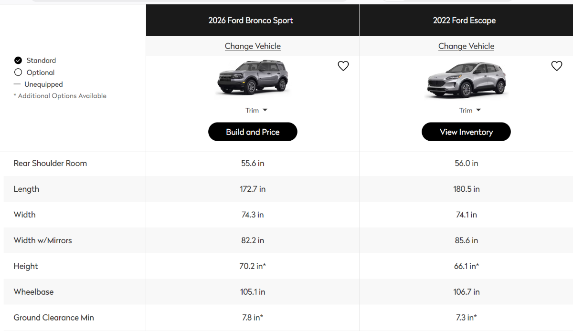Image resolution: width=573 pixels, height=331 pixels.
Task: Click Change Vehicle under Bronco Sport
Action: (253, 46)
